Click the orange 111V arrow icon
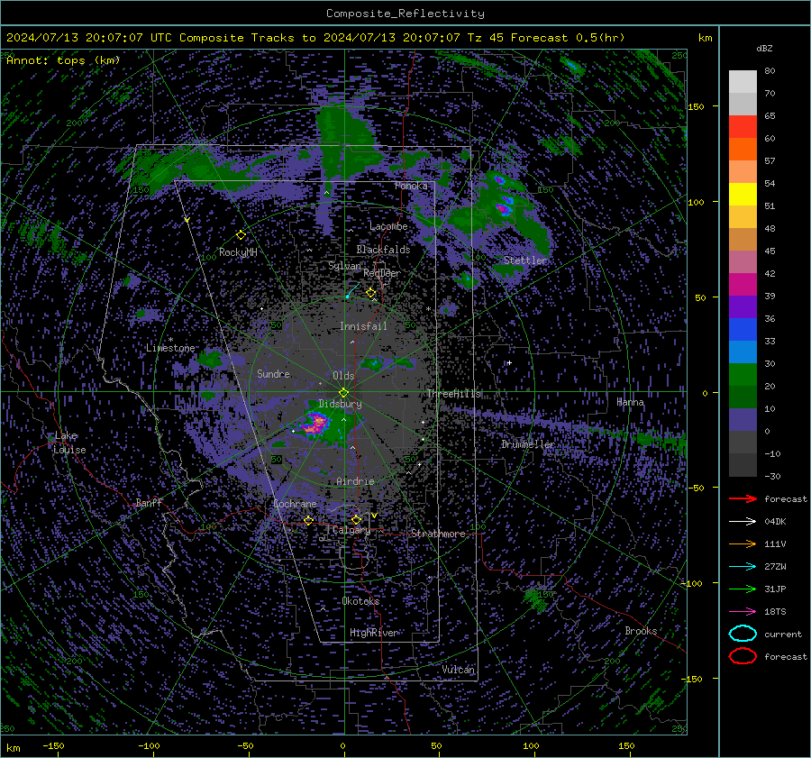Image resolution: width=811 pixels, height=758 pixels. [x=743, y=543]
